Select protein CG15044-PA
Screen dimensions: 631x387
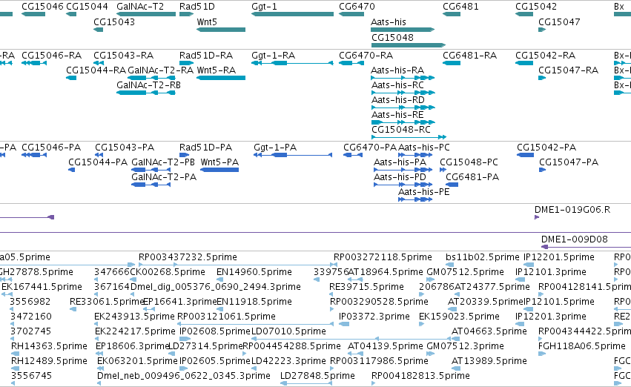pyautogui.click(x=98, y=162)
